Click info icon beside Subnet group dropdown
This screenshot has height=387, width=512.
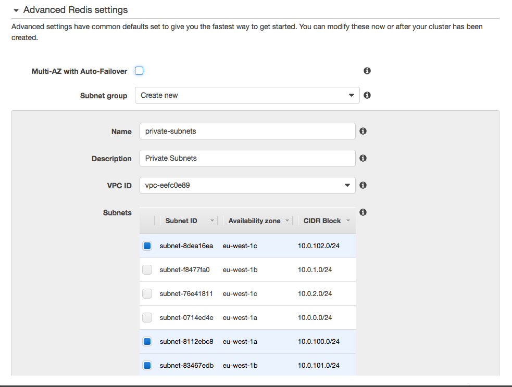[x=367, y=96]
